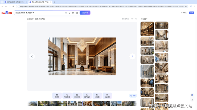Click the floating pencil feedback icon
Image resolution: width=197 pixels, height=110 pixels.
click(192, 99)
